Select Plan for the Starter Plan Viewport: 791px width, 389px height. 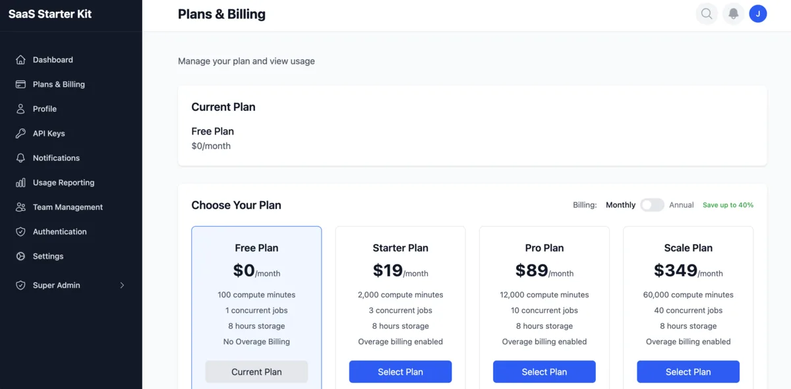[x=400, y=371]
